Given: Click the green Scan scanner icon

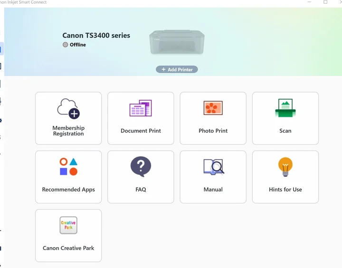Looking at the screenshot, I should tap(285, 108).
